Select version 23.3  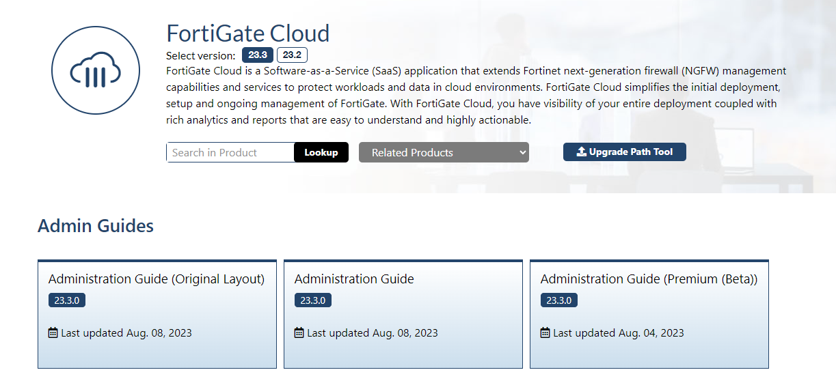pos(258,55)
